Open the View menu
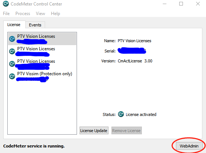Image resolution: width=206 pixels, height=153 pixels. point(40,14)
